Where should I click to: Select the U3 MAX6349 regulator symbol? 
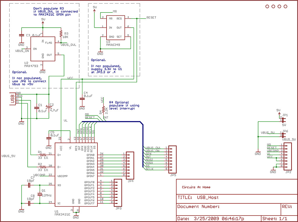tap(115, 28)
